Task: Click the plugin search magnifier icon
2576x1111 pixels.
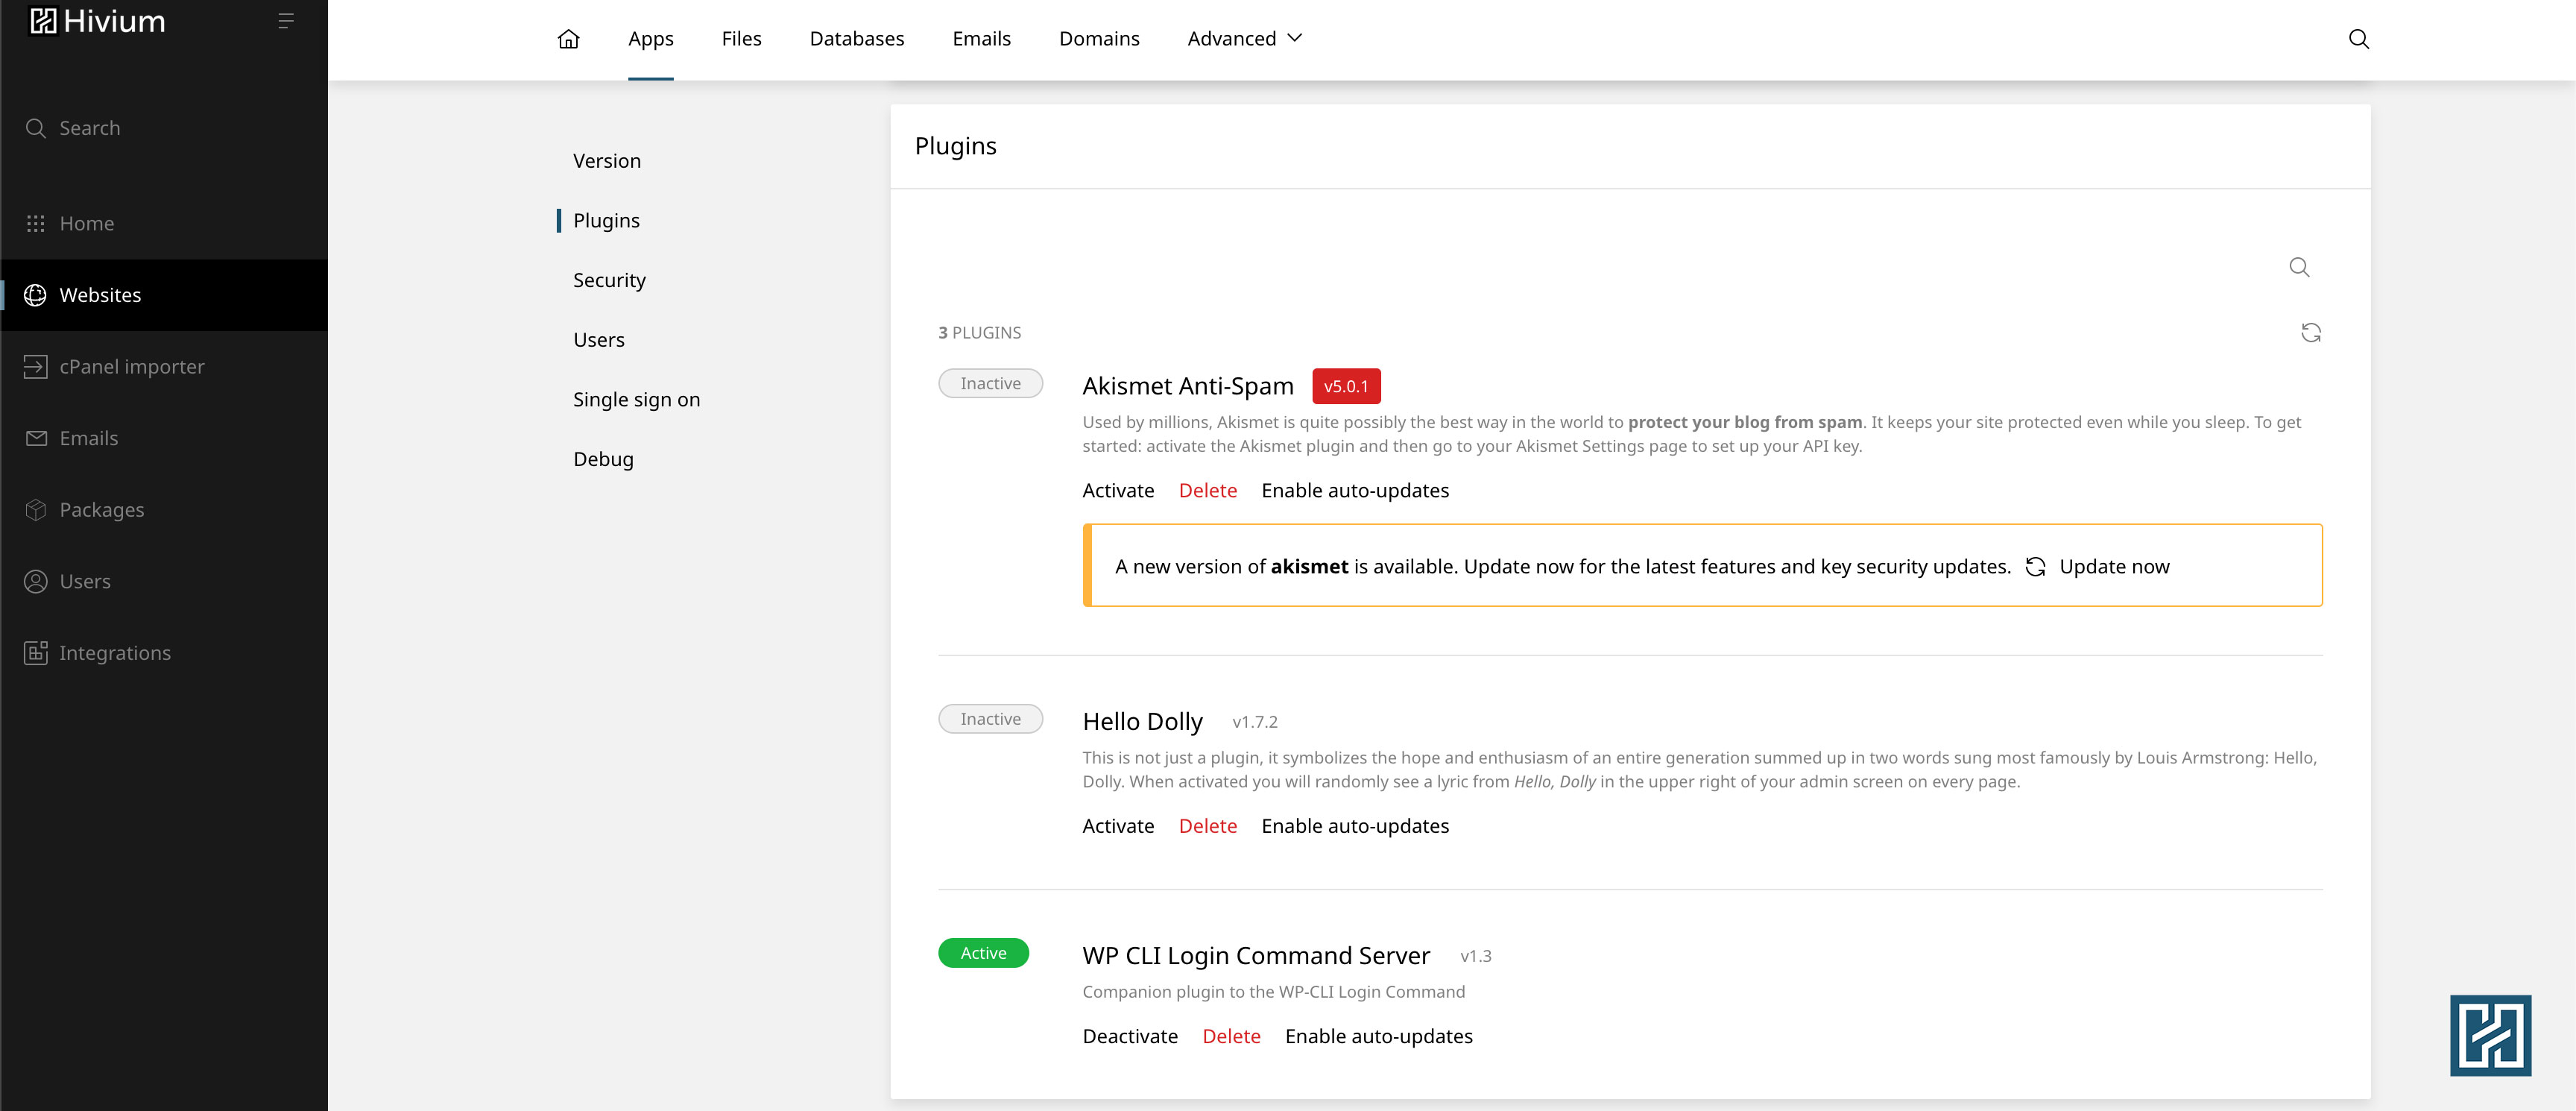Action: (2299, 267)
